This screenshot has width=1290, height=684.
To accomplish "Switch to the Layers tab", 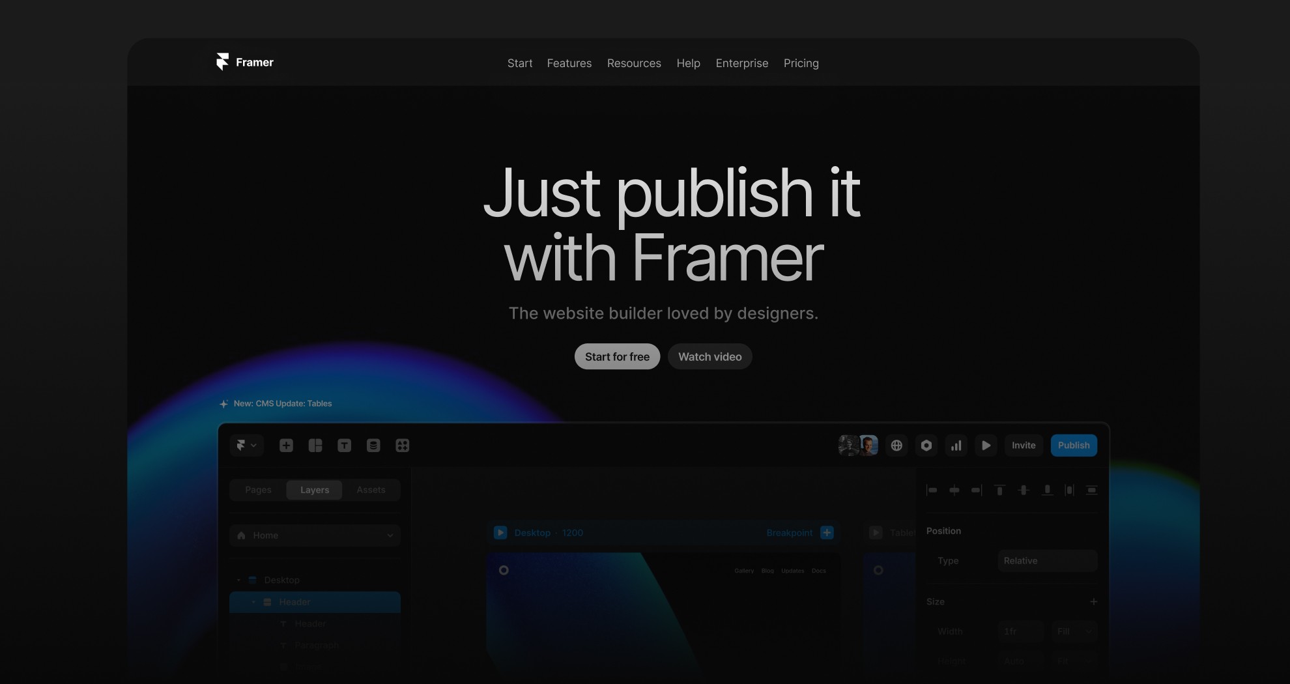I will (x=315, y=490).
